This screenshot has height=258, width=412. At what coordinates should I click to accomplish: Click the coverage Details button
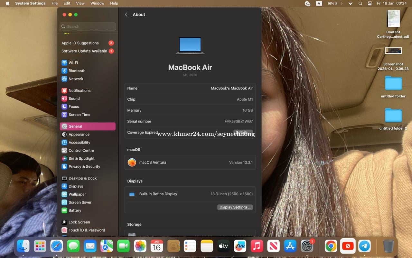click(x=243, y=133)
